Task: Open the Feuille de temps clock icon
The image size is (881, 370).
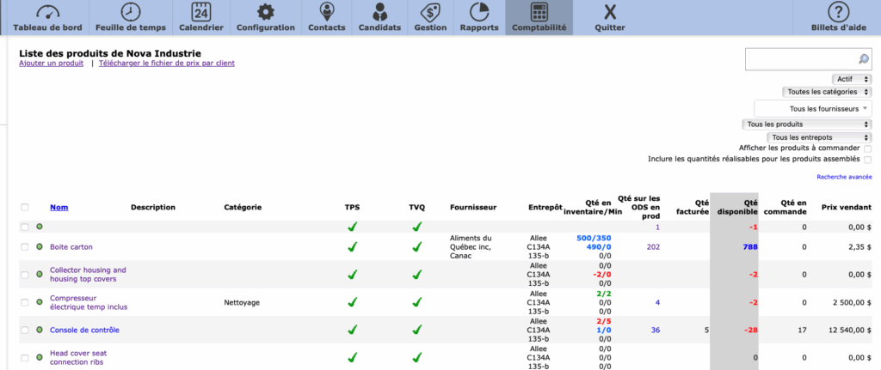Action: point(130,13)
